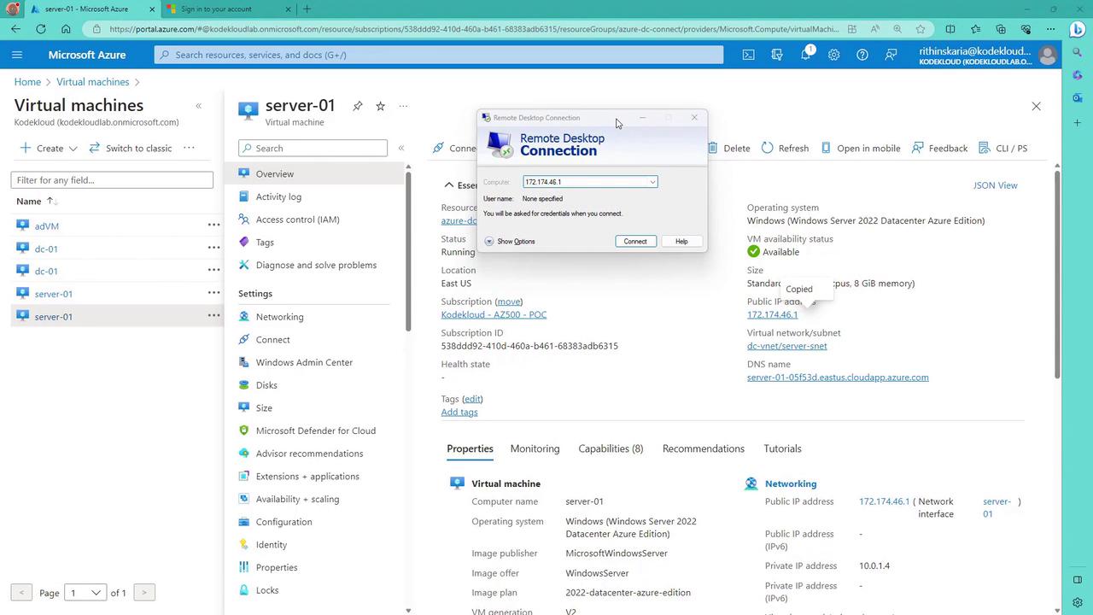Go to the browser home page
Screen dimensions: 1093x615
(x=66, y=29)
